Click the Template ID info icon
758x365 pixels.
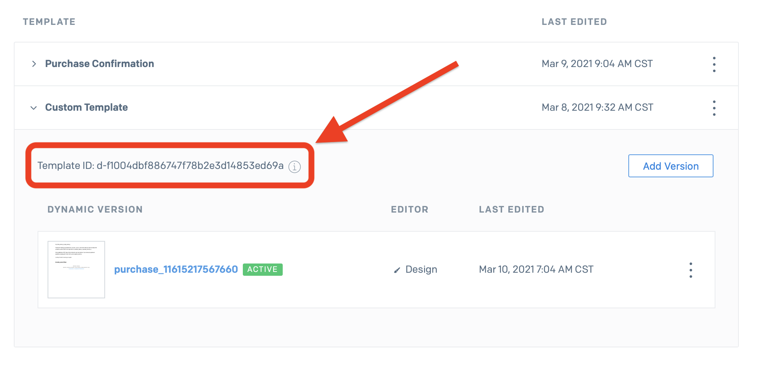click(295, 167)
